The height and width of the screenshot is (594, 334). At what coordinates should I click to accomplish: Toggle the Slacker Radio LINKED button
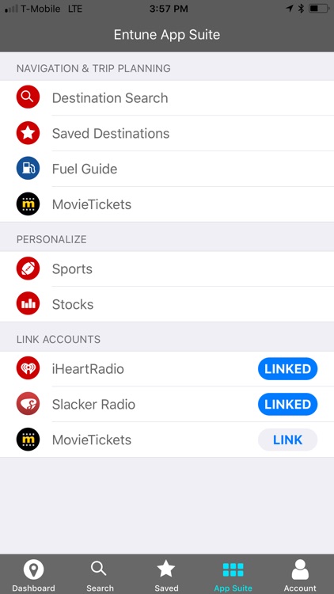click(288, 404)
